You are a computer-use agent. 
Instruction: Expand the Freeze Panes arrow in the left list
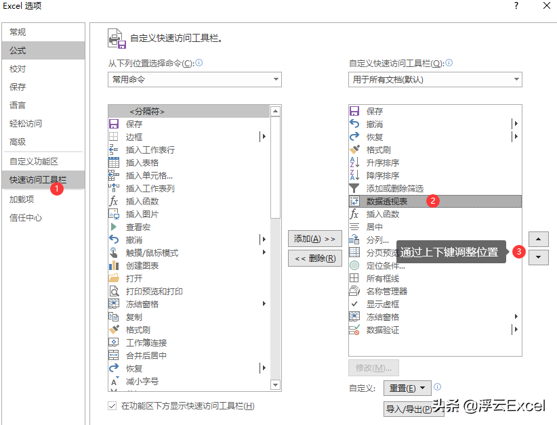[264, 304]
